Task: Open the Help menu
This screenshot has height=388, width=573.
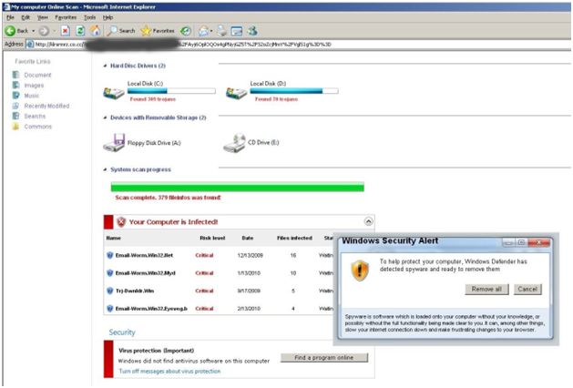Action: tap(107, 17)
